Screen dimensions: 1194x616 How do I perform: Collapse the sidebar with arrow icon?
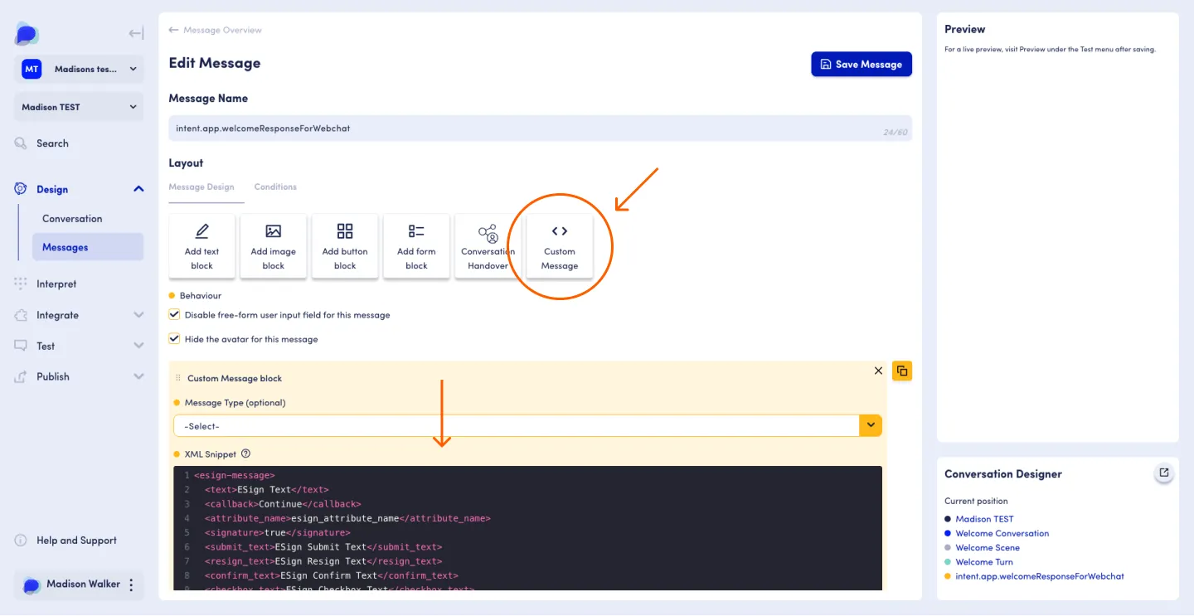tap(136, 33)
